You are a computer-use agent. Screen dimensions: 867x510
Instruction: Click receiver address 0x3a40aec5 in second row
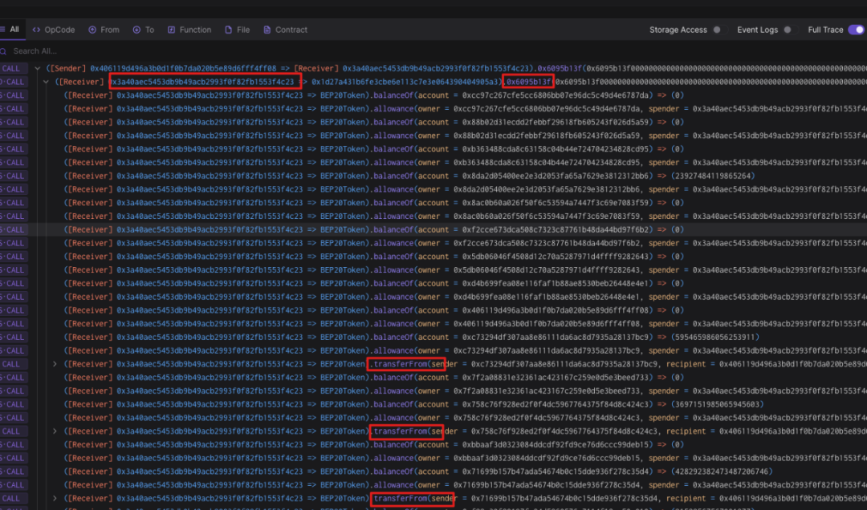coord(206,82)
